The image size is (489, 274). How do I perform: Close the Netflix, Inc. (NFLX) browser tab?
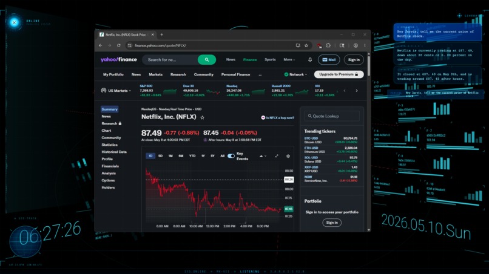[152, 34]
